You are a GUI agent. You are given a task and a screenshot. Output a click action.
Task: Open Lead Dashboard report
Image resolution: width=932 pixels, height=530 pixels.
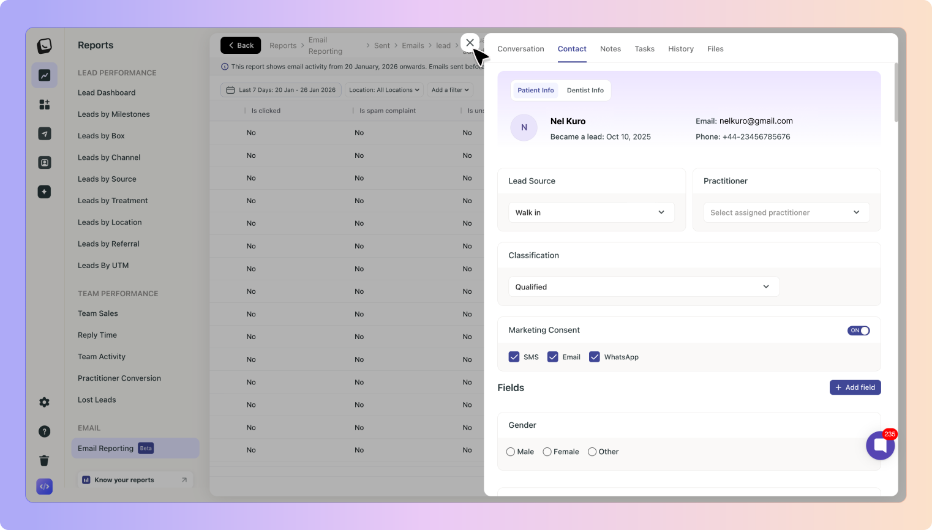pos(107,93)
